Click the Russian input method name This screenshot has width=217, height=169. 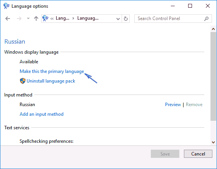tap(27, 105)
